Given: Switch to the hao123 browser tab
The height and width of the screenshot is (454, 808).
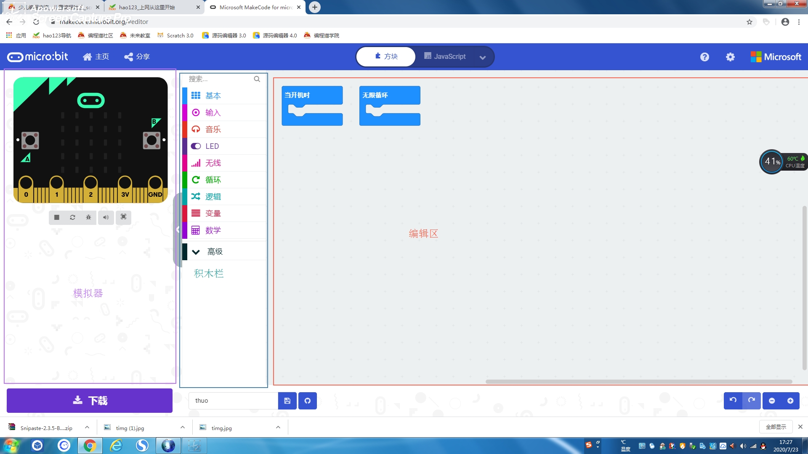Looking at the screenshot, I should pyautogui.click(x=154, y=7).
